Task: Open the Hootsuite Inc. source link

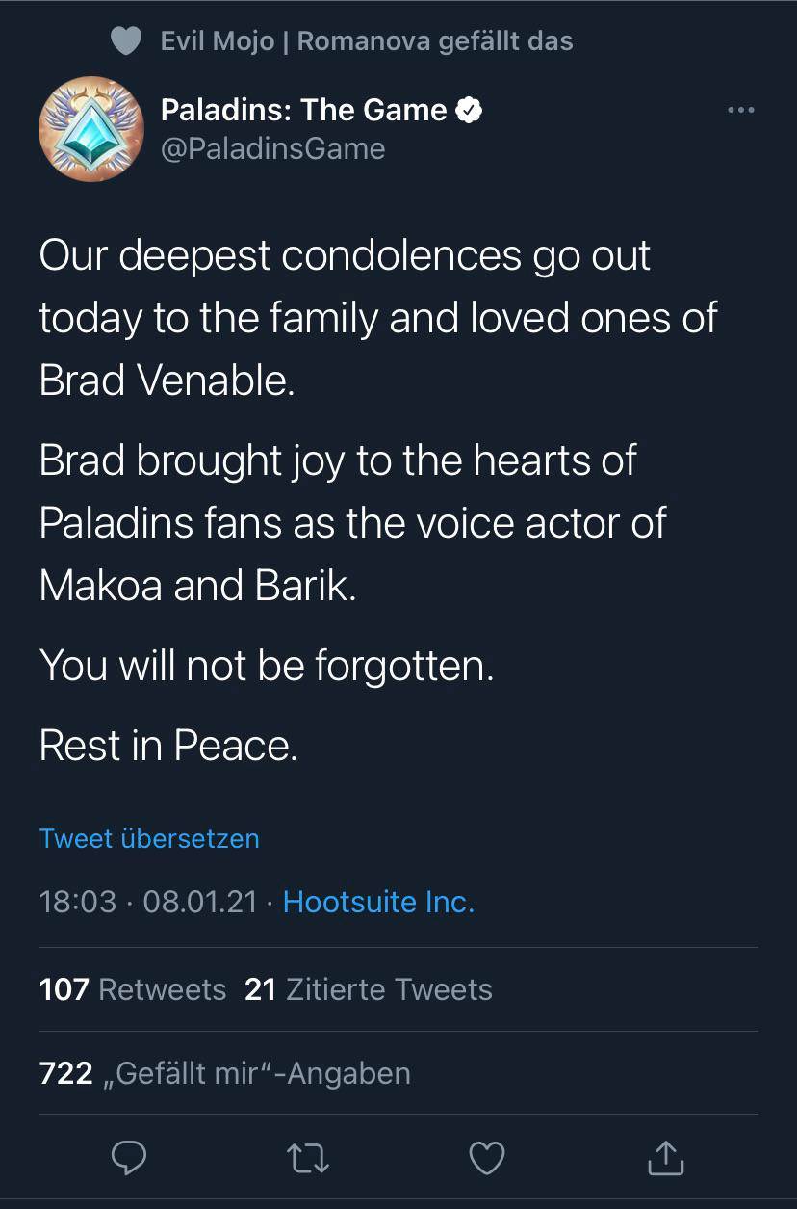Action: tap(378, 903)
